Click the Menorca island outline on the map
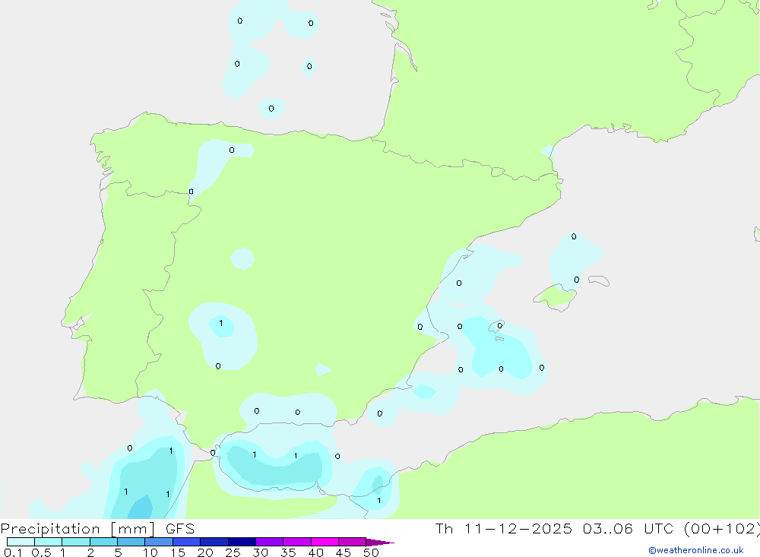This screenshot has height=557, width=760. pos(599,280)
